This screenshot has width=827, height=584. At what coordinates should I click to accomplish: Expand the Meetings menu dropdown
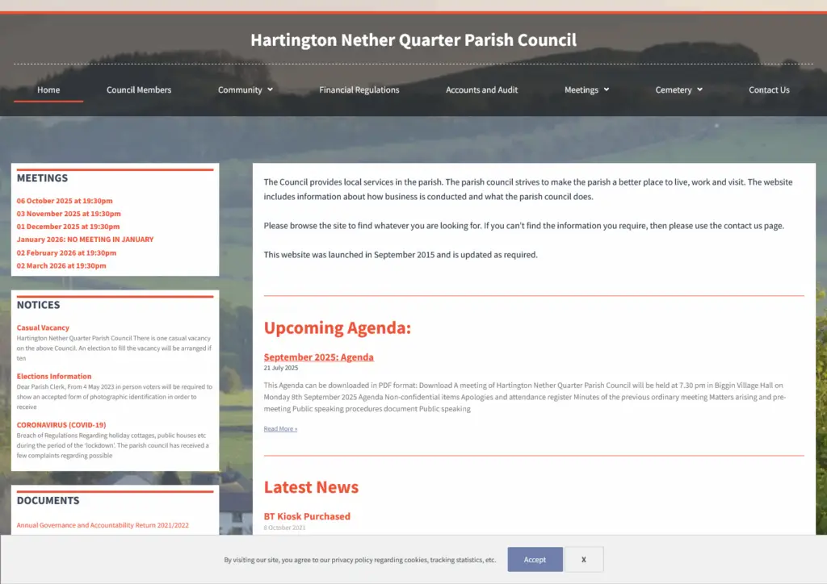tap(586, 90)
